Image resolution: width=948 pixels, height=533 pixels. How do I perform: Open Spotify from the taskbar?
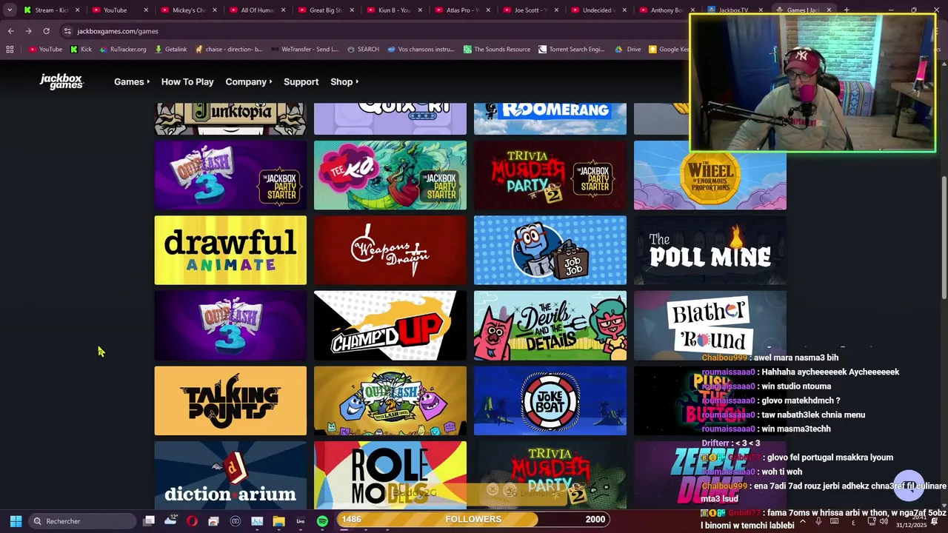coord(322,521)
